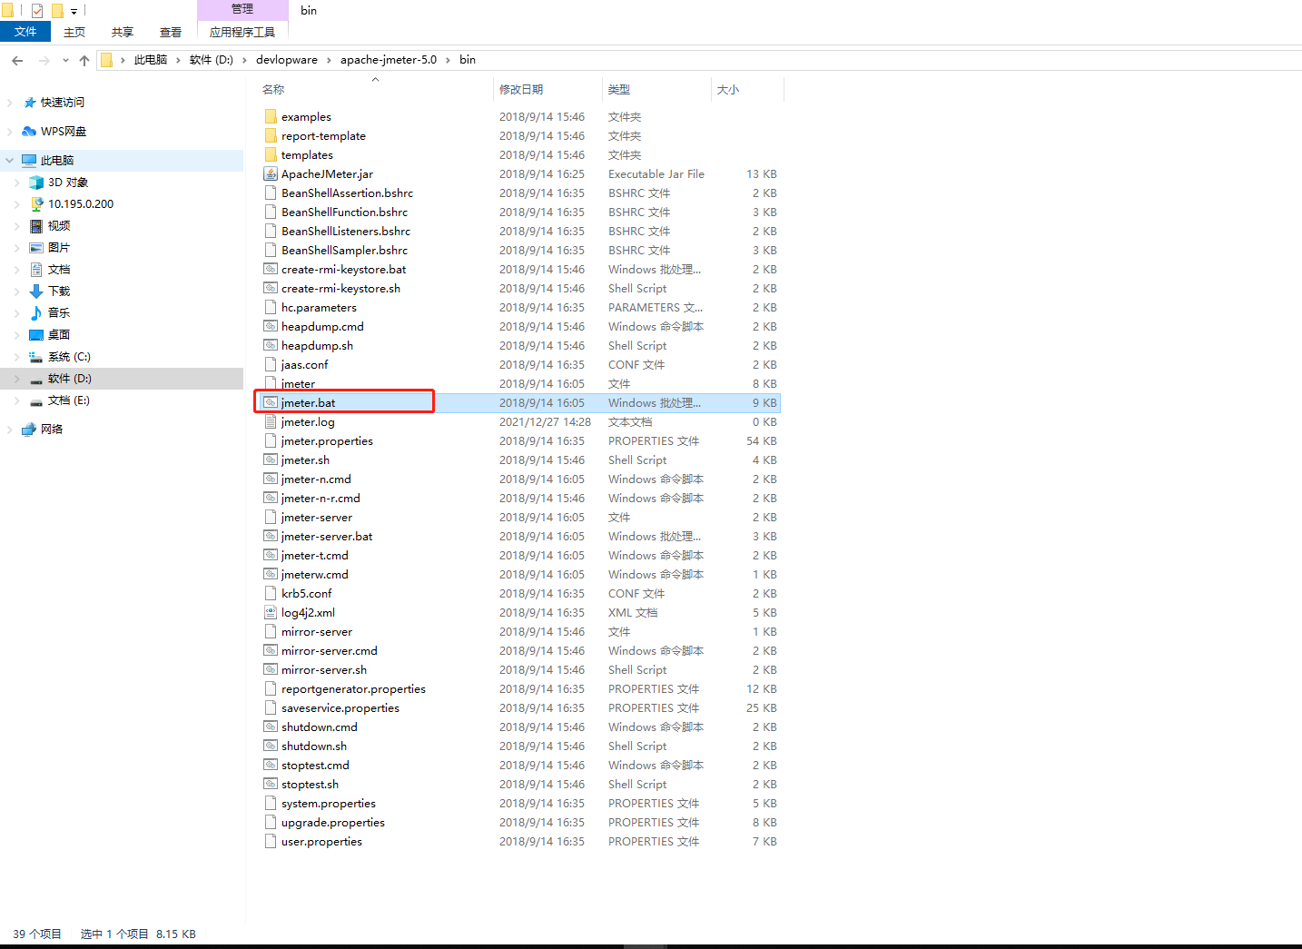Click the 10.195.0.200 network location icon
This screenshot has height=949, width=1302.
pos(36,204)
